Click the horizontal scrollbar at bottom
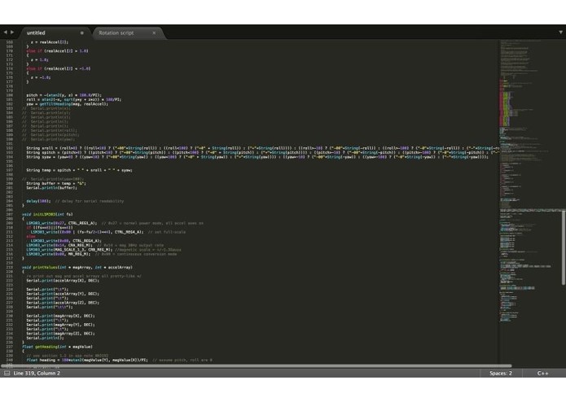566x402 pixels. click(257, 366)
